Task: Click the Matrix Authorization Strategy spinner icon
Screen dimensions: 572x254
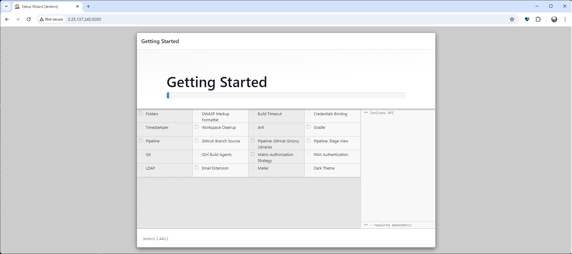Action: [253, 154]
